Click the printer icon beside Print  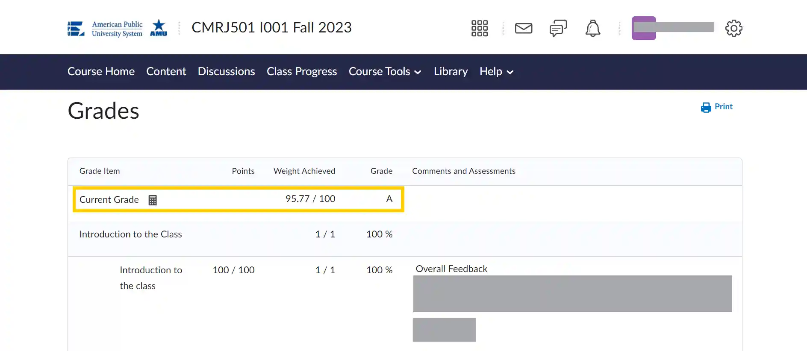coord(706,107)
